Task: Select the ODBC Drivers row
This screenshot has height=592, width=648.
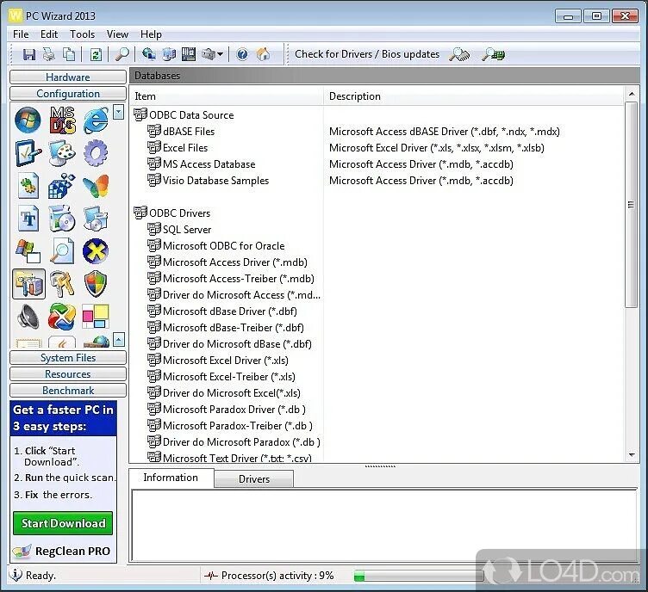Action: coord(172,213)
